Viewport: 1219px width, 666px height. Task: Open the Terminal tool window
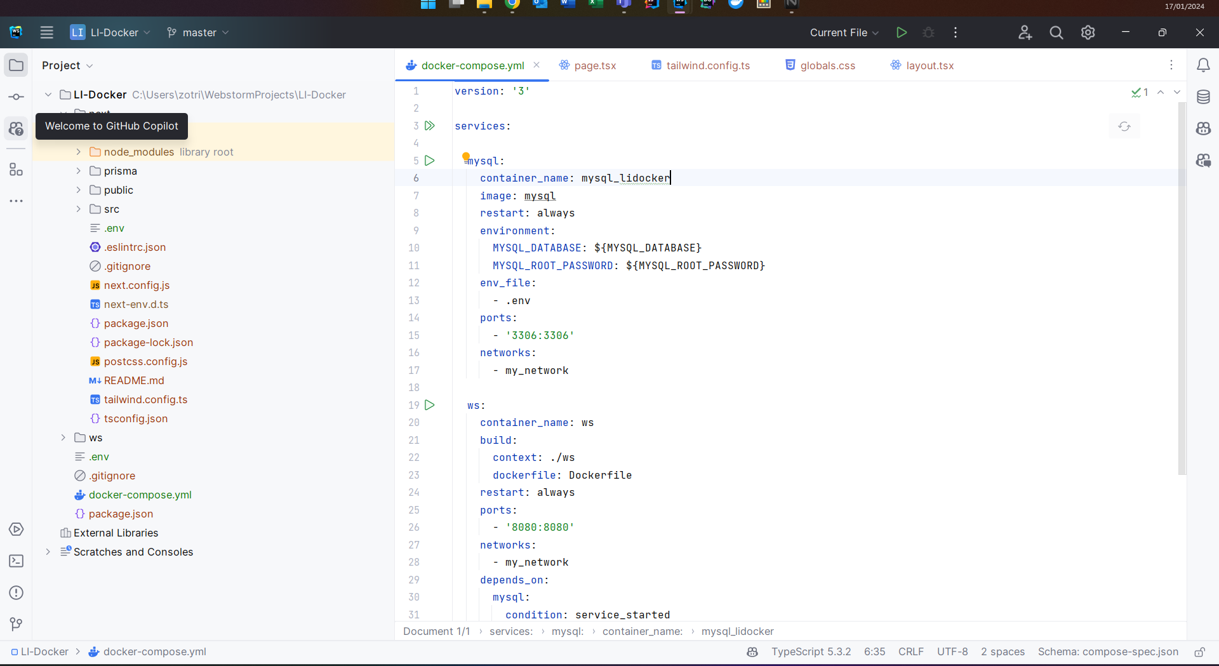coord(17,561)
